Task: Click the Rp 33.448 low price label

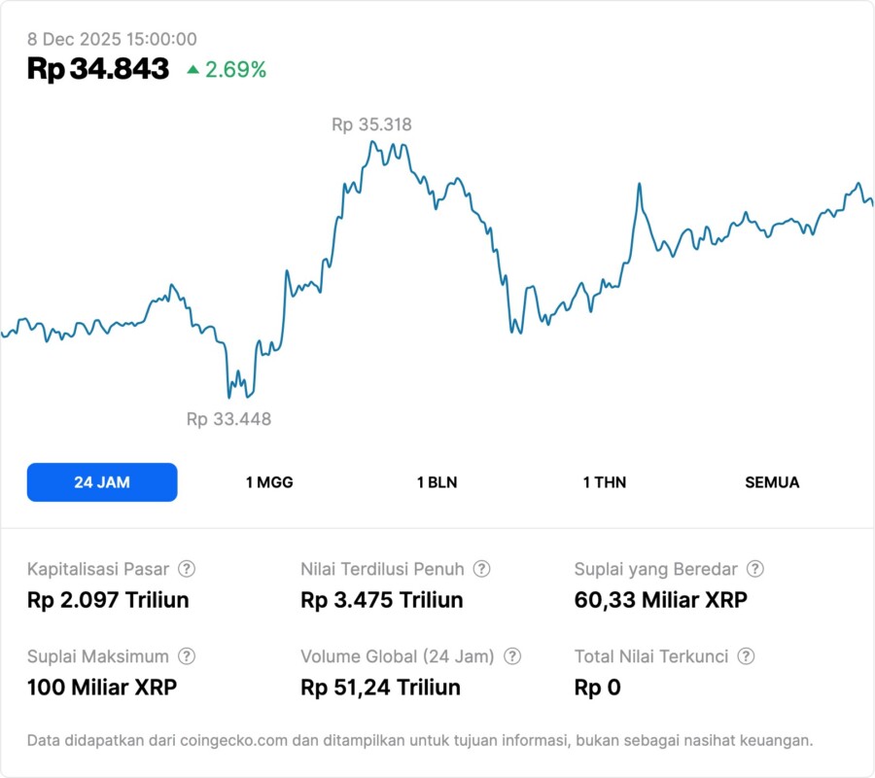Action: pyautogui.click(x=228, y=419)
